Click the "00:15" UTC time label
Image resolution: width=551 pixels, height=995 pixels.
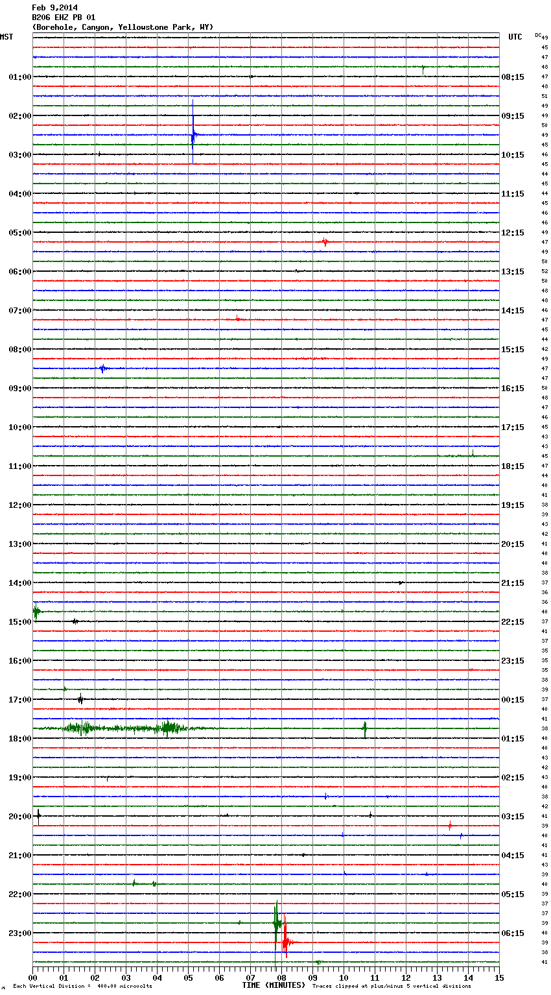pyautogui.click(x=513, y=700)
